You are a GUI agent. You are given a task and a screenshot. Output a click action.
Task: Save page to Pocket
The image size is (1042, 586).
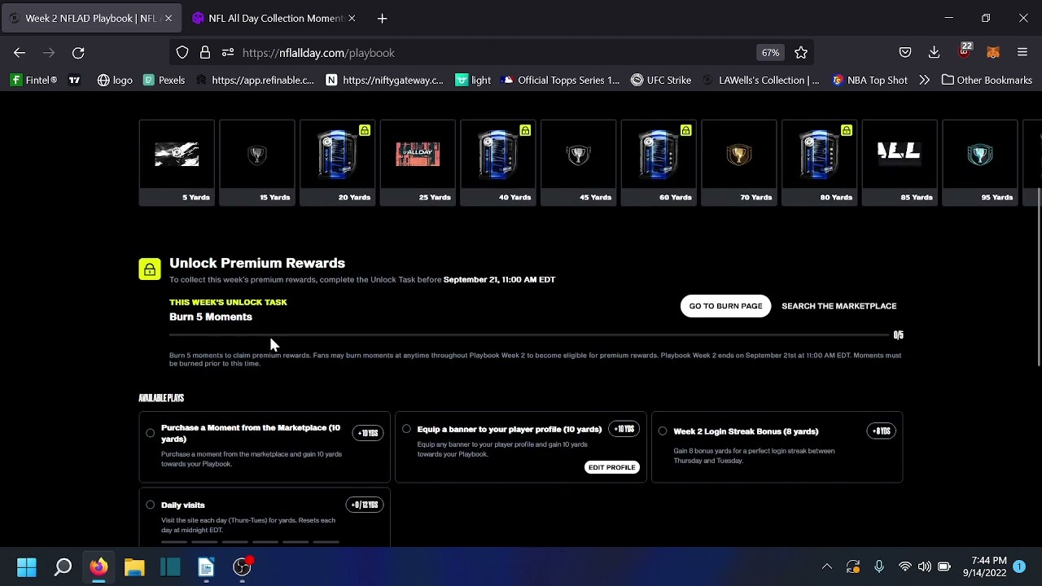905,53
